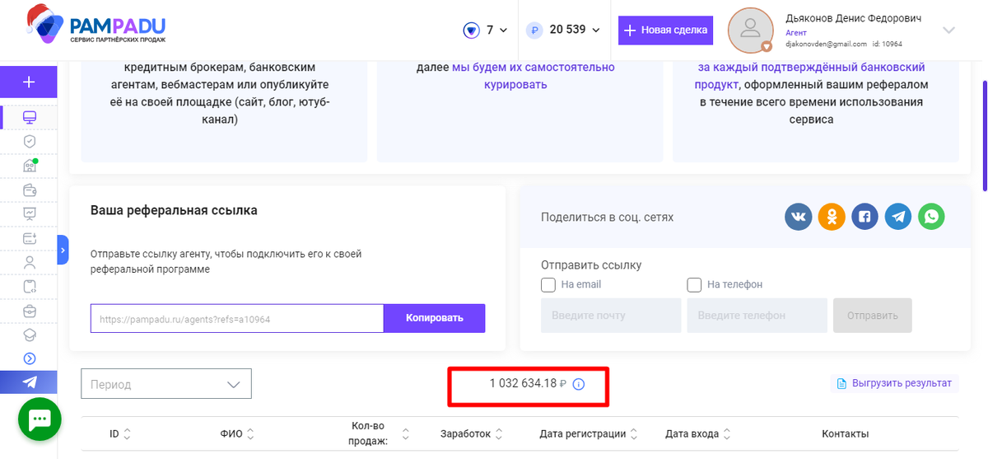The height and width of the screenshot is (459, 988).
Task: Click the Отправить ссылку label
Action: pos(591,265)
